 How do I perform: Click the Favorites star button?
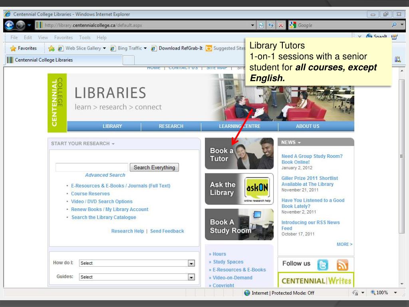(x=24, y=48)
